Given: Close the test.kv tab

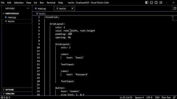Looking at the screenshot, I should pyautogui.click(x=72, y=9).
